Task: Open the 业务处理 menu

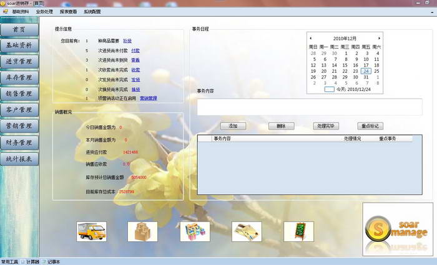Action: 44,12
